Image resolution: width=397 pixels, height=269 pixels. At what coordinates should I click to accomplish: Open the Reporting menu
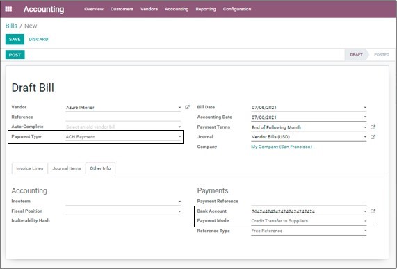point(206,9)
